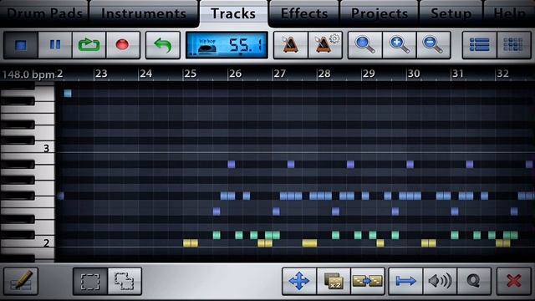
Task: Open the Hip hop tempo display
Action: [227, 45]
